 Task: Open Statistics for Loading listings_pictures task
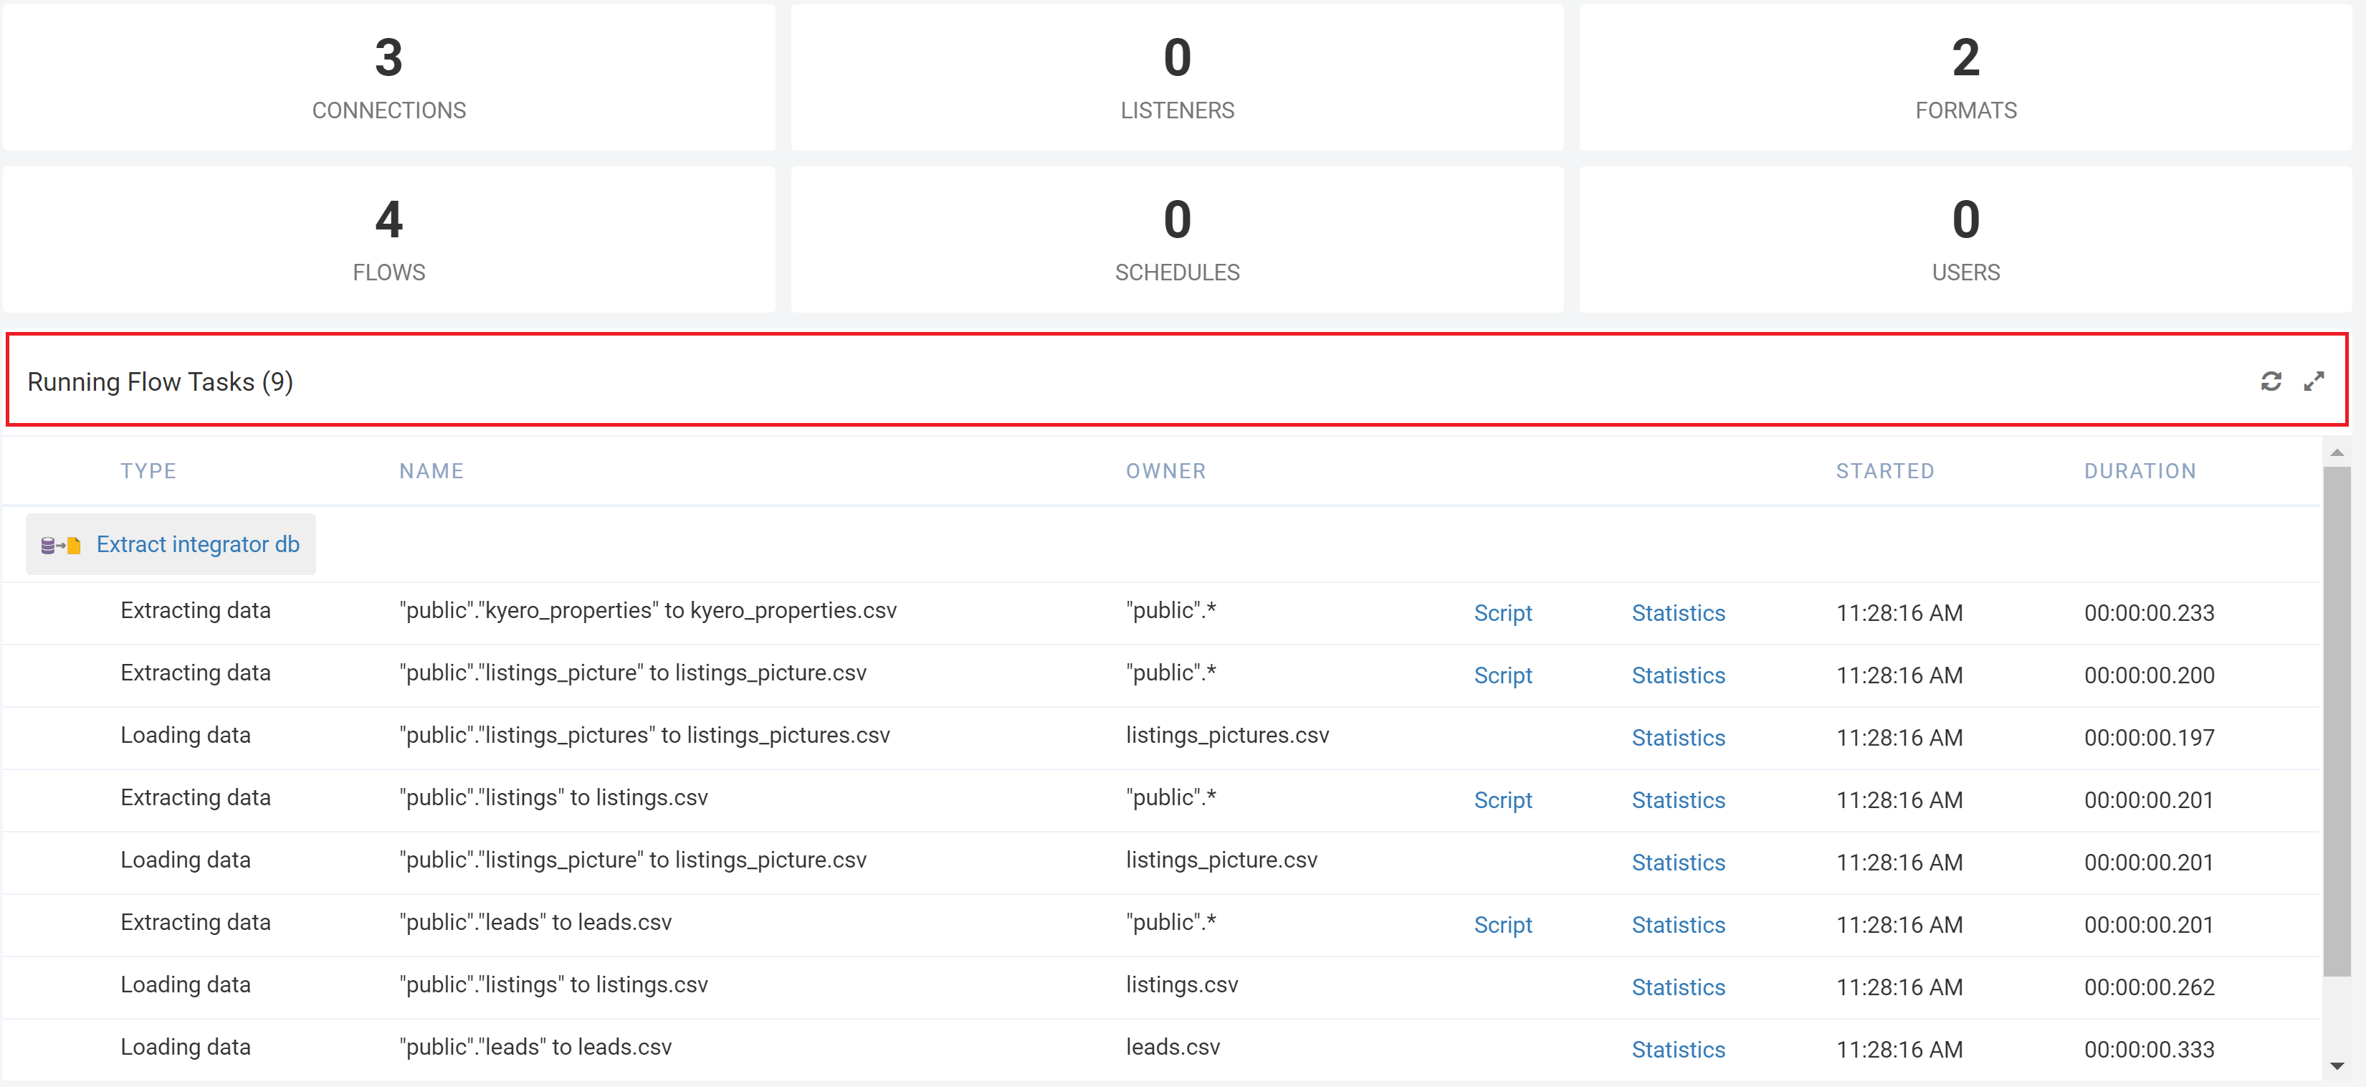1678,738
